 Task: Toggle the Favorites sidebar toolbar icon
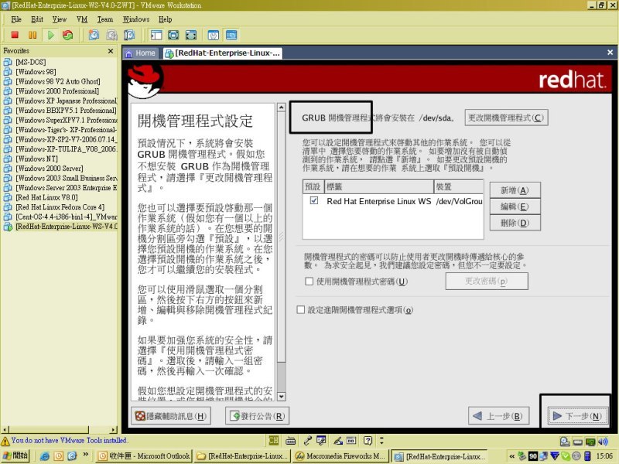(156, 35)
